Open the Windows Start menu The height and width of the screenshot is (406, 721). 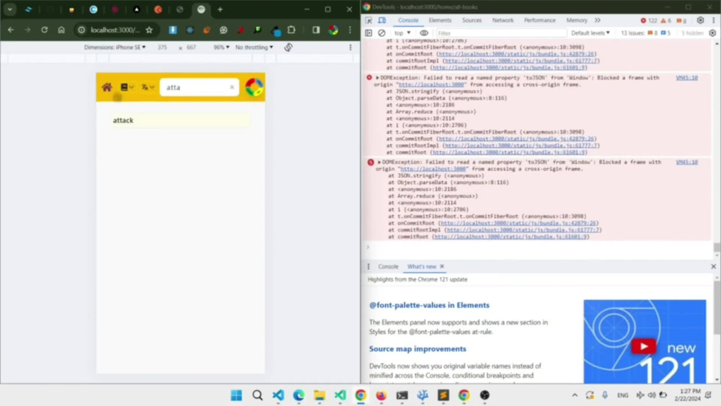point(236,395)
